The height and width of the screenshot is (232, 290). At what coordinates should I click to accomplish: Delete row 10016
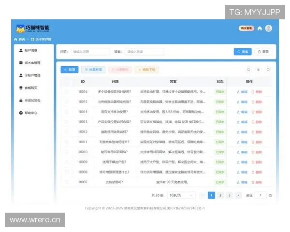[x=257, y=92]
